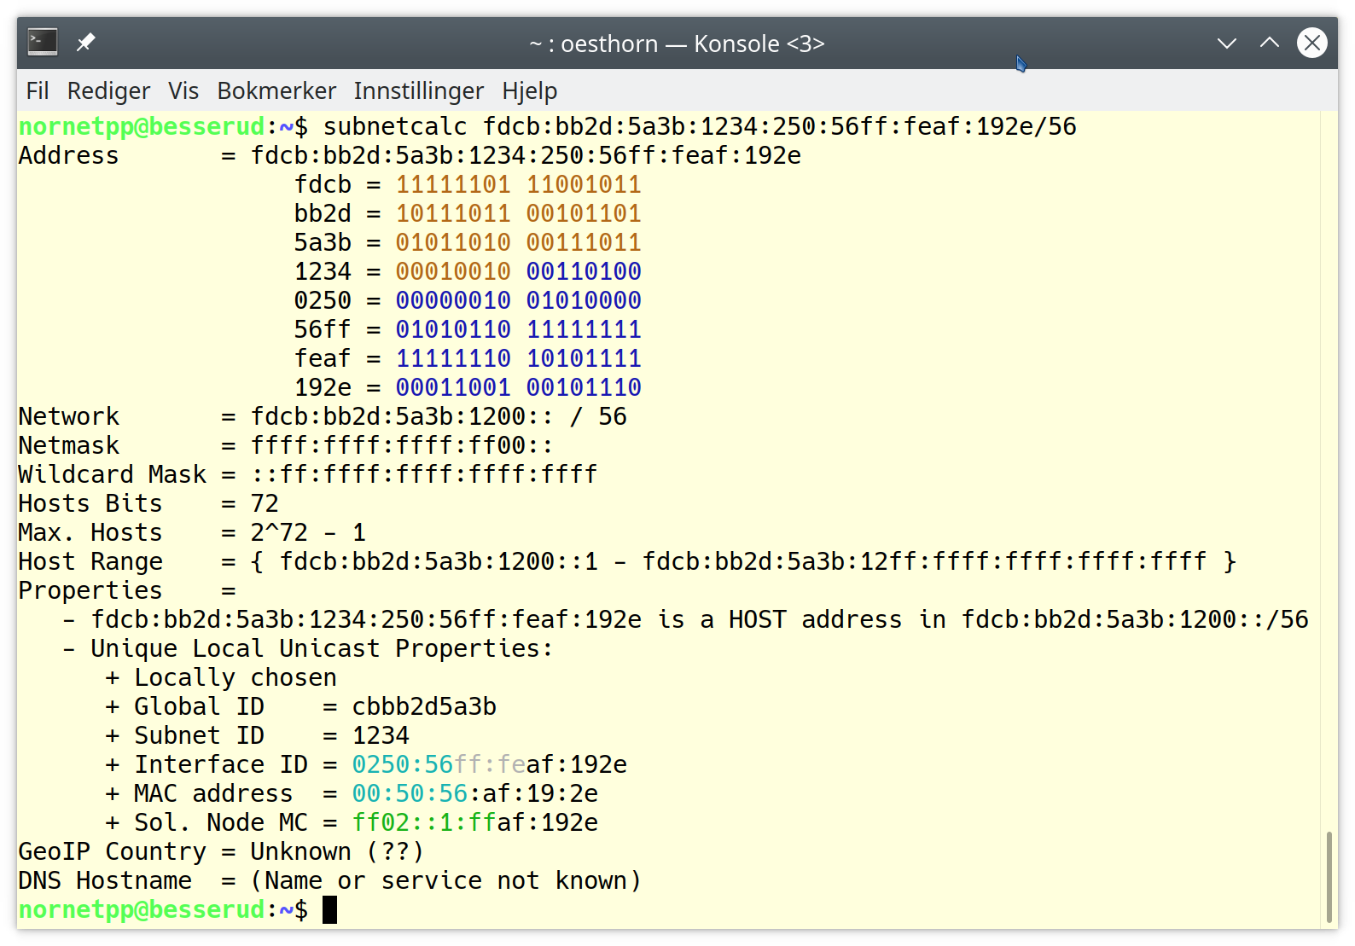Image resolution: width=1355 pixels, height=946 pixels.
Task: Click the Sol. Node MC value ff02::1:ffaf:192e
Action: click(475, 822)
